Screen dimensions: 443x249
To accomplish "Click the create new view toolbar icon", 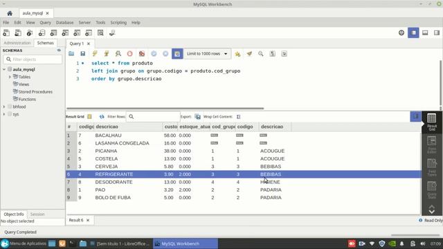I will (x=65, y=33).
